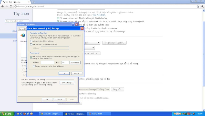This screenshot has height=116, width=205.
Task: Close the Tùy chọn - Nâng cao tab
Action: (29, 2)
